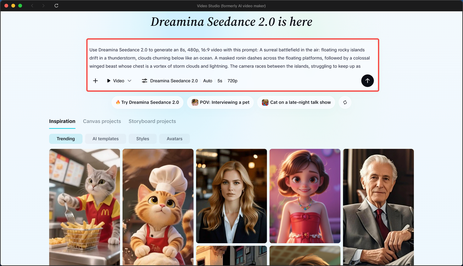
Task: Refresh suggestion chips with the cycle icon
Action: 345,103
